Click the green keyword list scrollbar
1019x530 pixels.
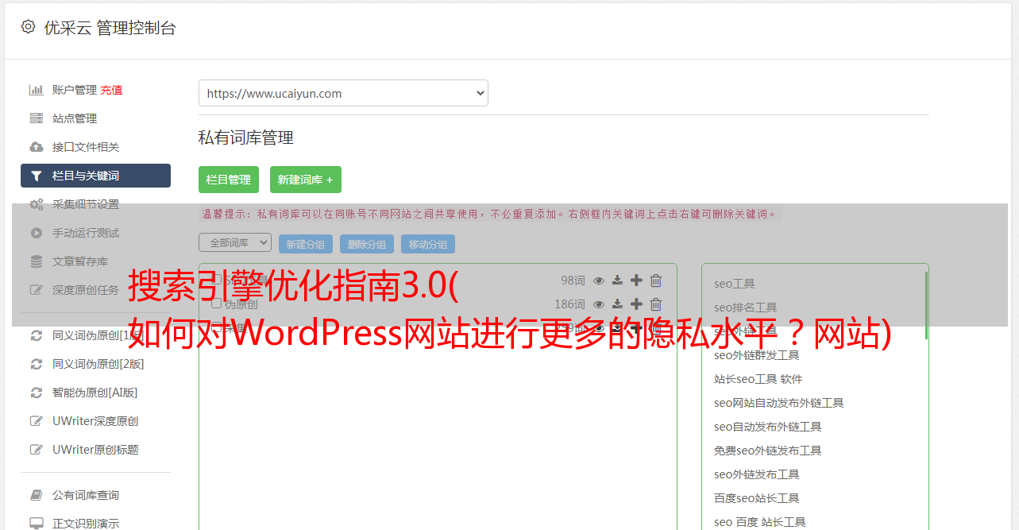926,305
